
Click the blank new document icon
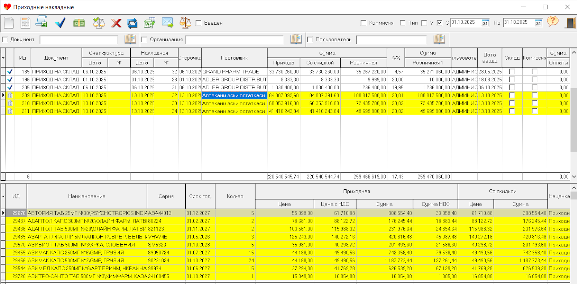[9, 23]
